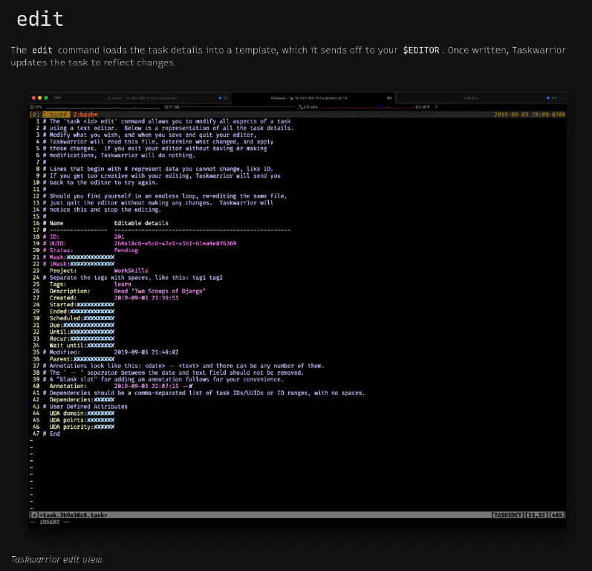592x571 pixels.
Task: Click the TASKEDIT filetype indicator
Action: tap(507, 514)
